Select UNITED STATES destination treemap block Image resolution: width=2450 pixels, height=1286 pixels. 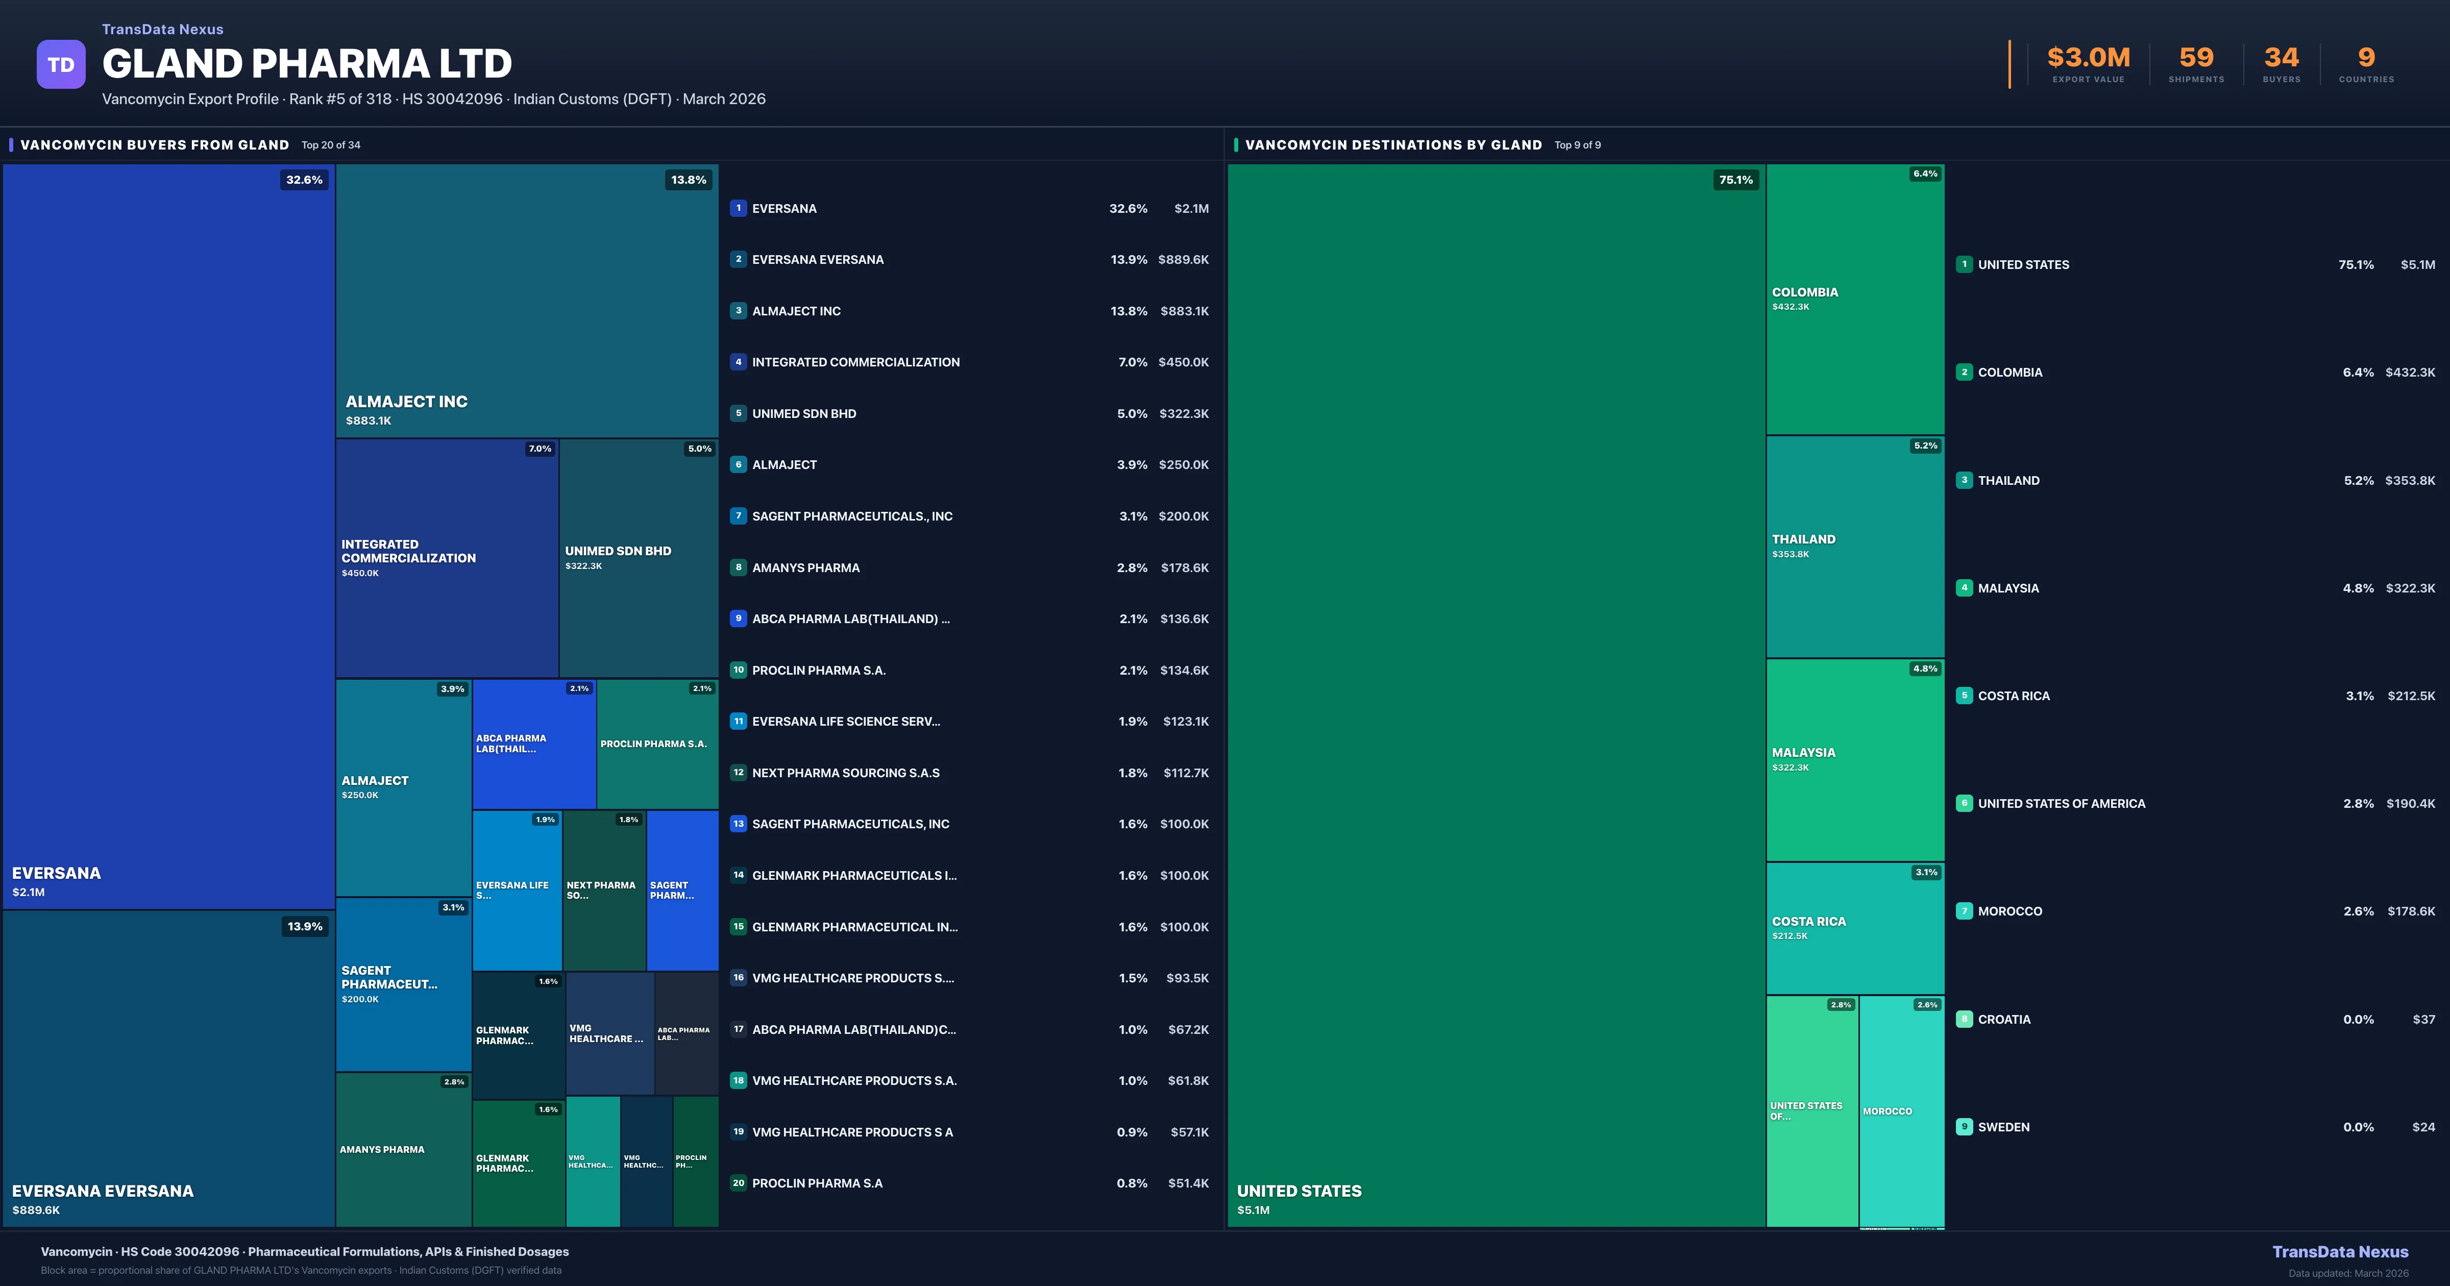click(x=1495, y=695)
